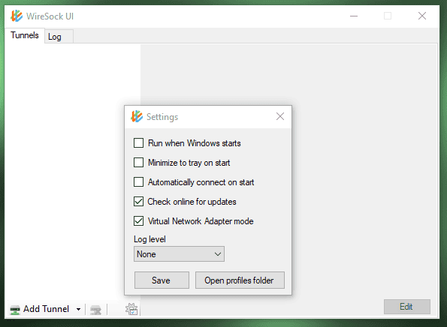Click the Edit button in main window
The image size is (447, 327).
406,307
